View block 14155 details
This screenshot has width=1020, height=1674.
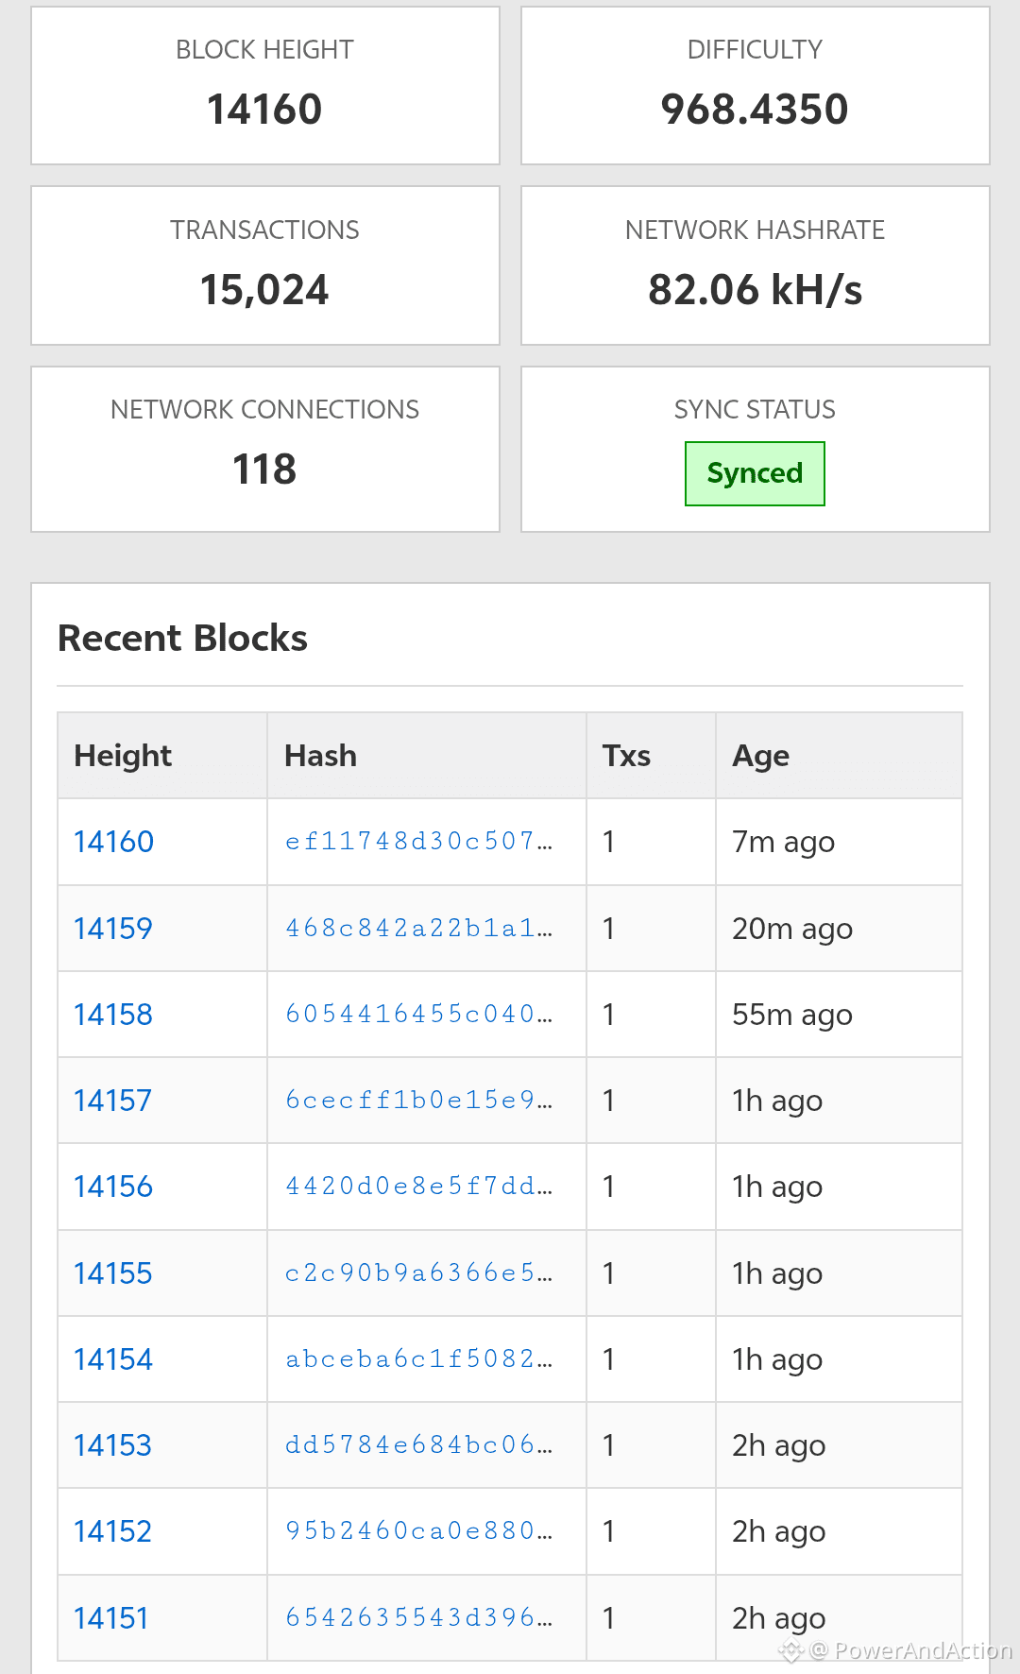pos(113,1273)
